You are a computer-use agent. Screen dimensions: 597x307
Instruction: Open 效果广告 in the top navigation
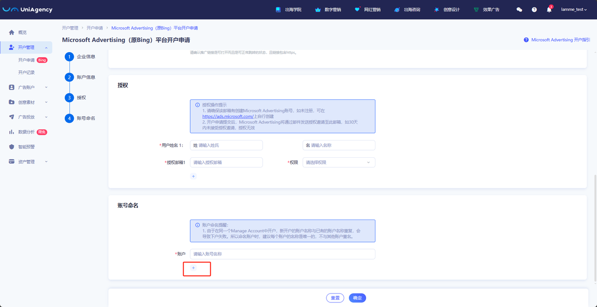[486, 10]
